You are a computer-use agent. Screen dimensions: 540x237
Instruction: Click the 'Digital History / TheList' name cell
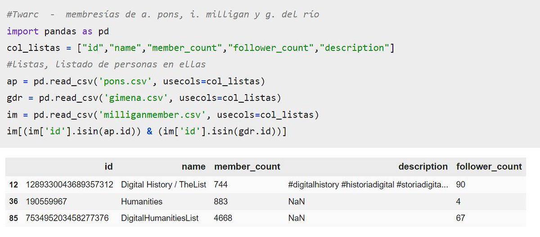[x=163, y=185]
